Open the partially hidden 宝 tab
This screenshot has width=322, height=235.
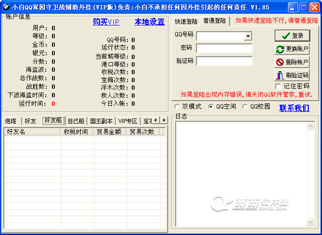[147, 121]
